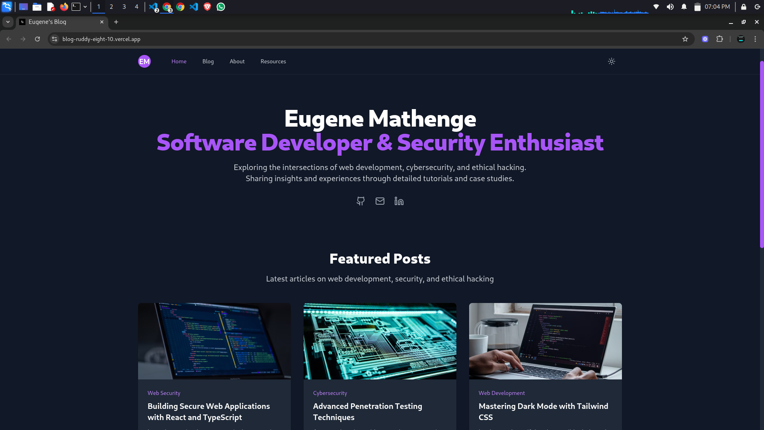Click the email envelope icon
Image resolution: width=764 pixels, height=430 pixels.
[380, 201]
